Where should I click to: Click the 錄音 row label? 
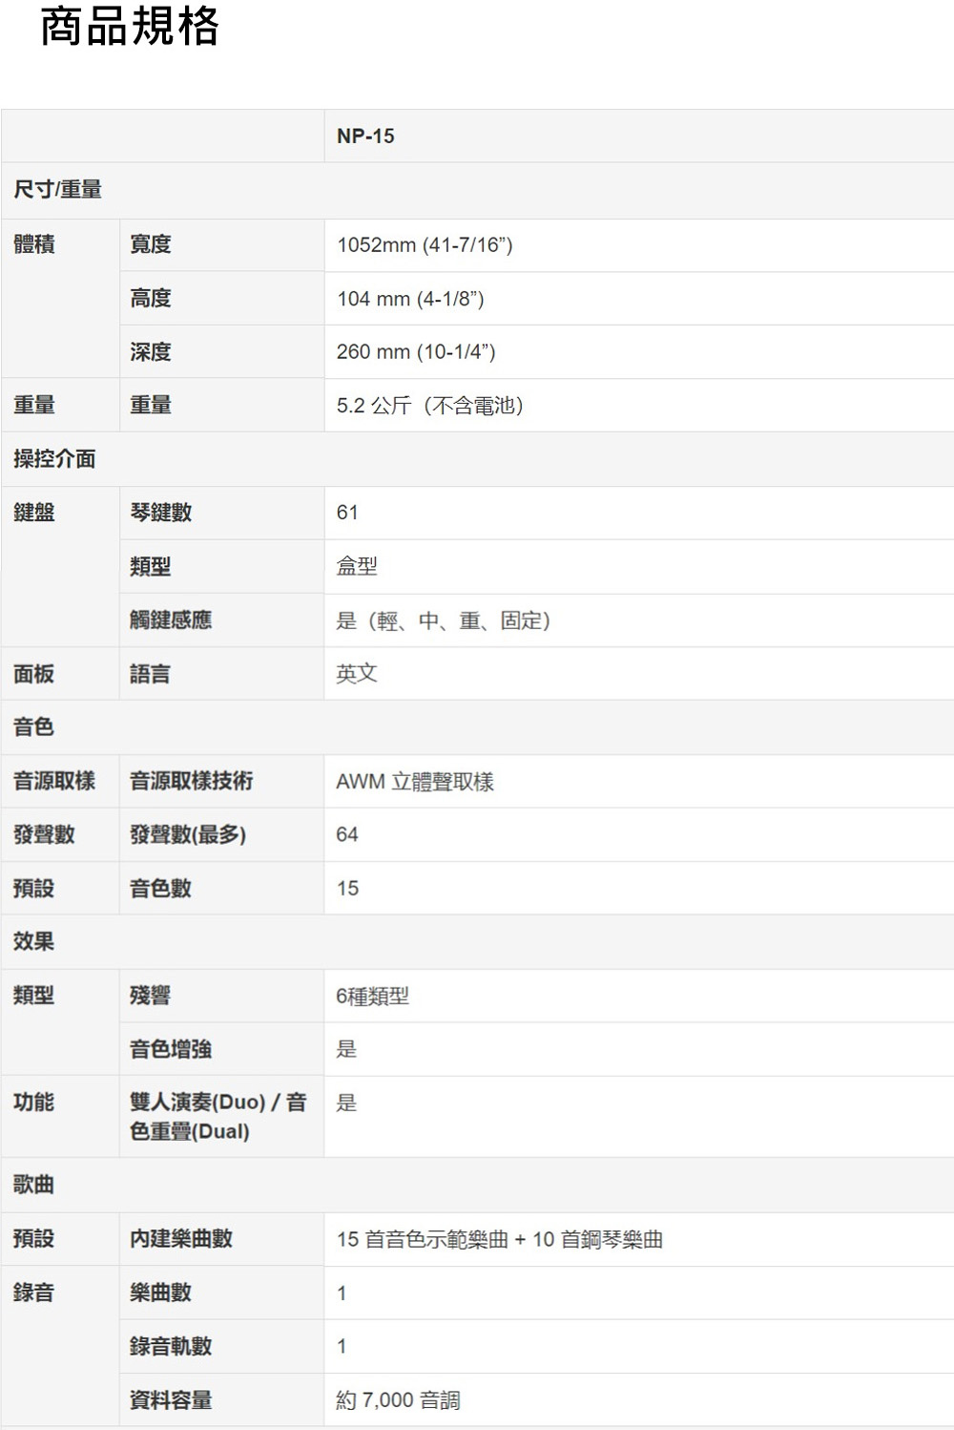click(x=34, y=1293)
